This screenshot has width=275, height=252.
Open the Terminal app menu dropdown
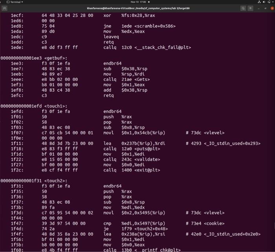coord(15,2)
